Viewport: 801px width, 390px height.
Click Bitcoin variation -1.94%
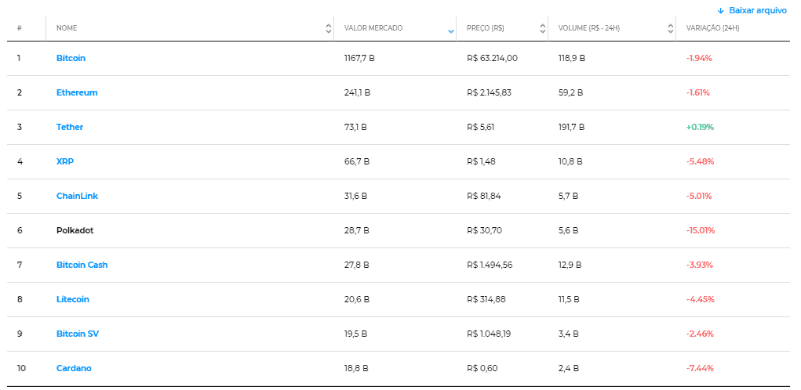tap(699, 58)
